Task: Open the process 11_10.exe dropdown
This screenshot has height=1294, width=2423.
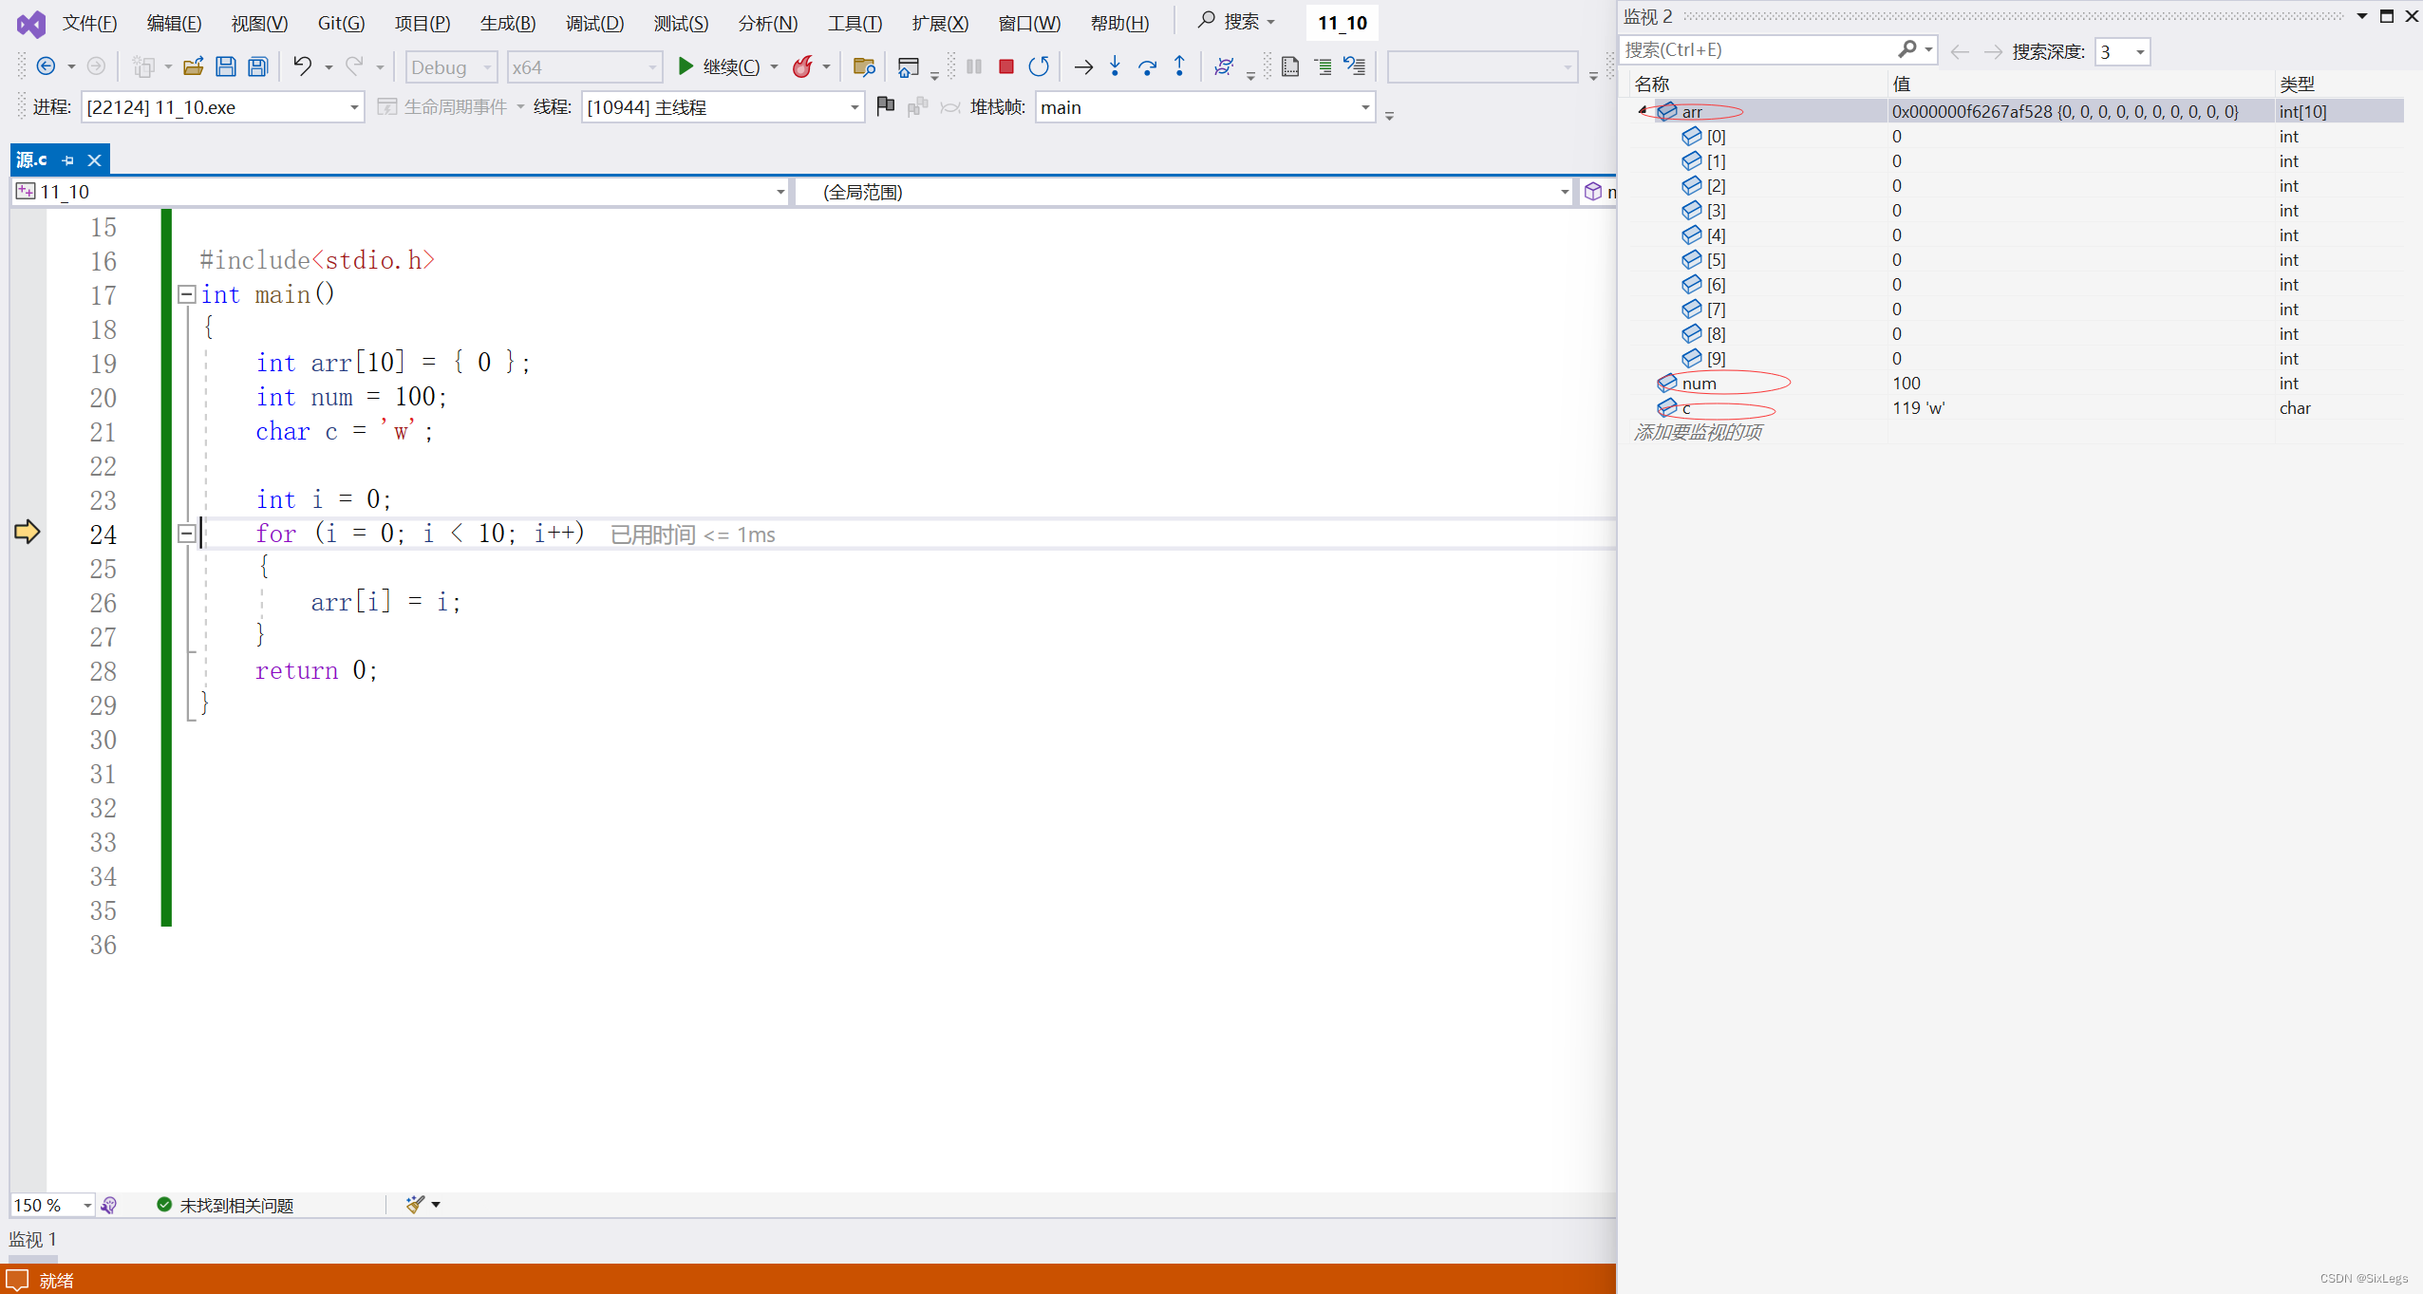Action: [353, 107]
